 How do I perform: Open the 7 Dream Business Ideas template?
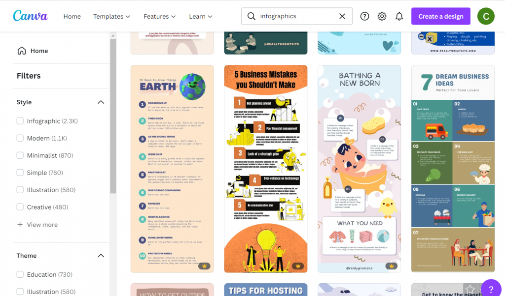(453, 169)
